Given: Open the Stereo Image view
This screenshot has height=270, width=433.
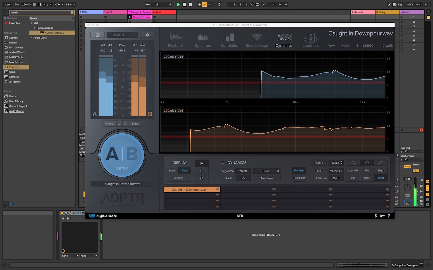Looking at the screenshot, I should [257, 40].
